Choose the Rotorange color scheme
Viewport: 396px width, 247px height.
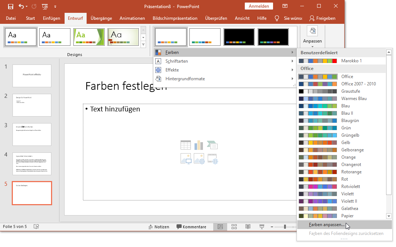point(342,172)
